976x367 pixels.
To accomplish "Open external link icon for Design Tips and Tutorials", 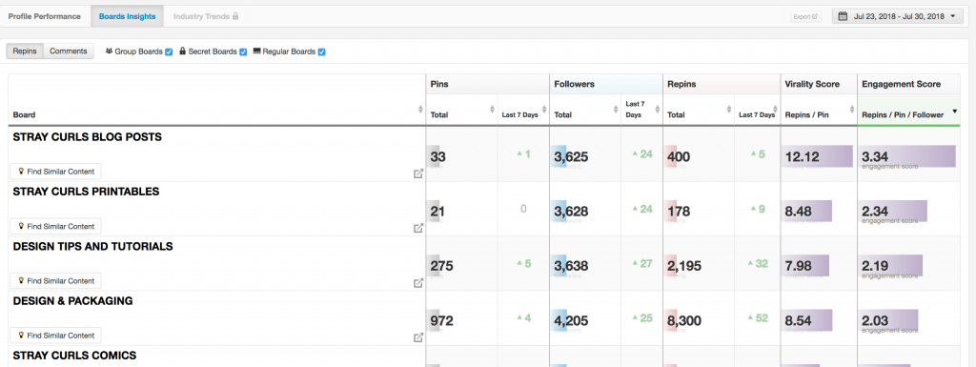I will click(x=418, y=283).
